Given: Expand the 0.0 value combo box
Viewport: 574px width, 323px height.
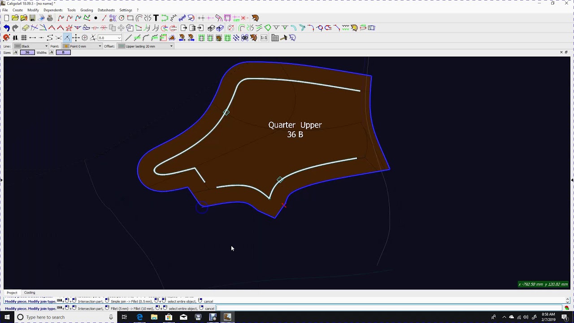Looking at the screenshot, I should coord(119,38).
